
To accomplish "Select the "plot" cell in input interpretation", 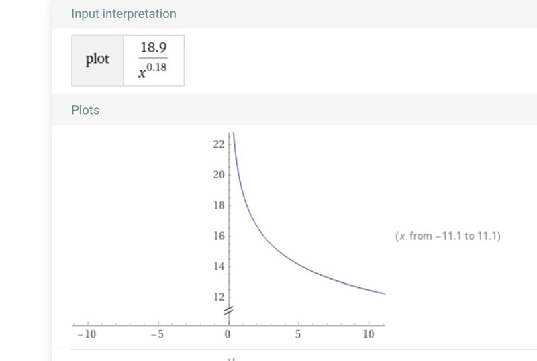I will click(97, 60).
